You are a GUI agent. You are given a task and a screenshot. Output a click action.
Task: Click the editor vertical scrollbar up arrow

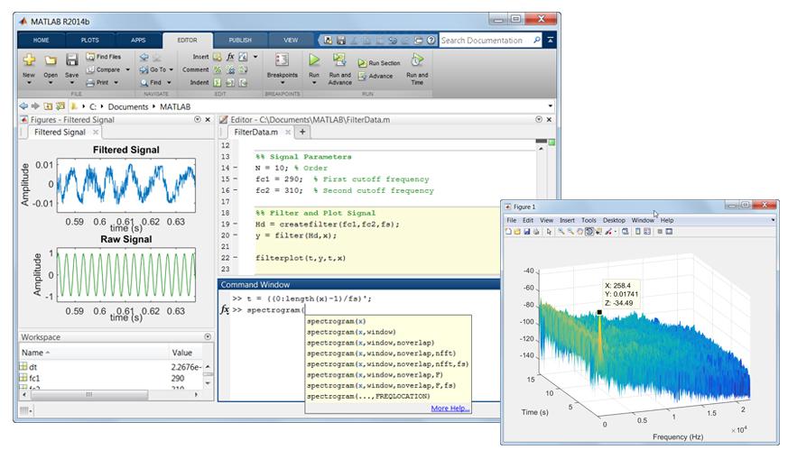(542, 149)
